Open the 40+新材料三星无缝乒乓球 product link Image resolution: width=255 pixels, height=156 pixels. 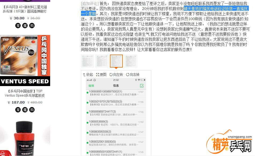tap(25, 9)
